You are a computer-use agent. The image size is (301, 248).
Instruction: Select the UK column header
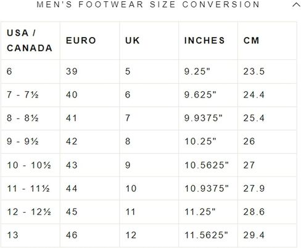click(149, 41)
